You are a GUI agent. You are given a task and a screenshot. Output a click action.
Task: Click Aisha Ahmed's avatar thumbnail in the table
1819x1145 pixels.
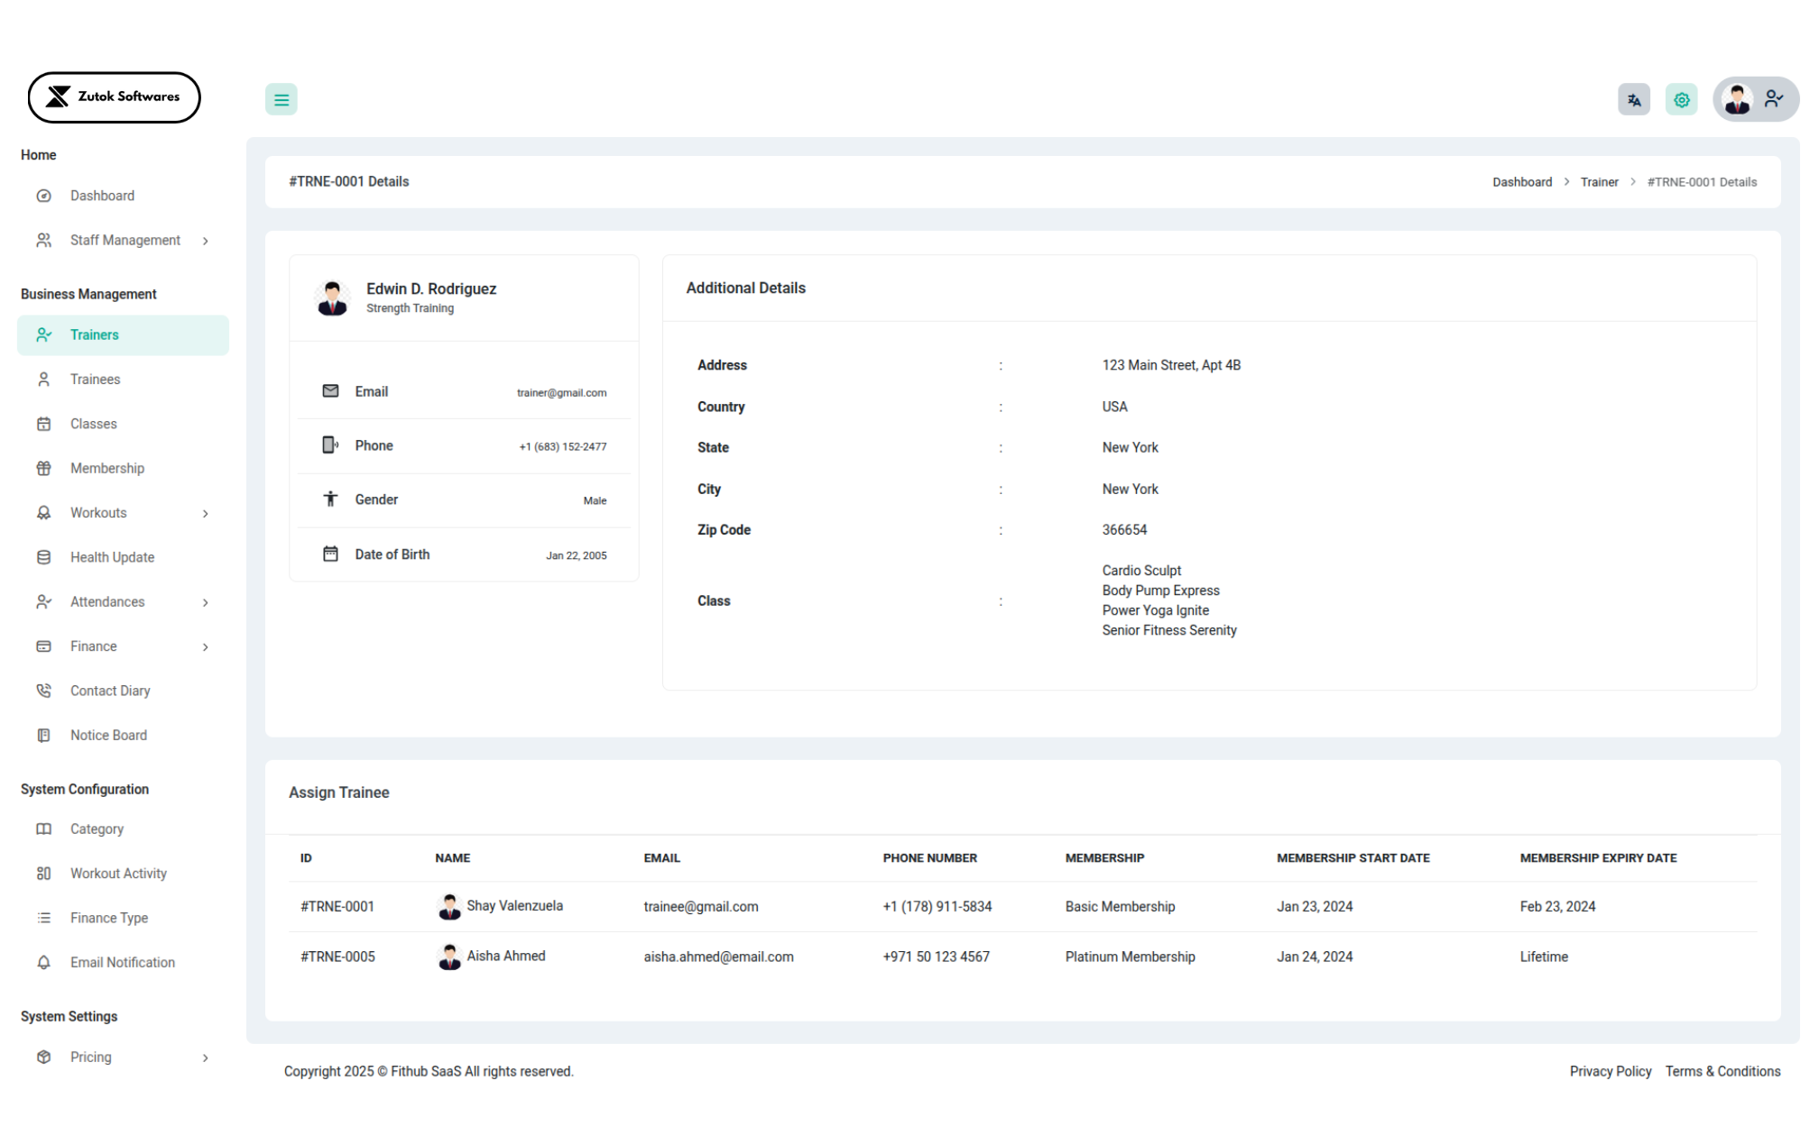pos(448,957)
